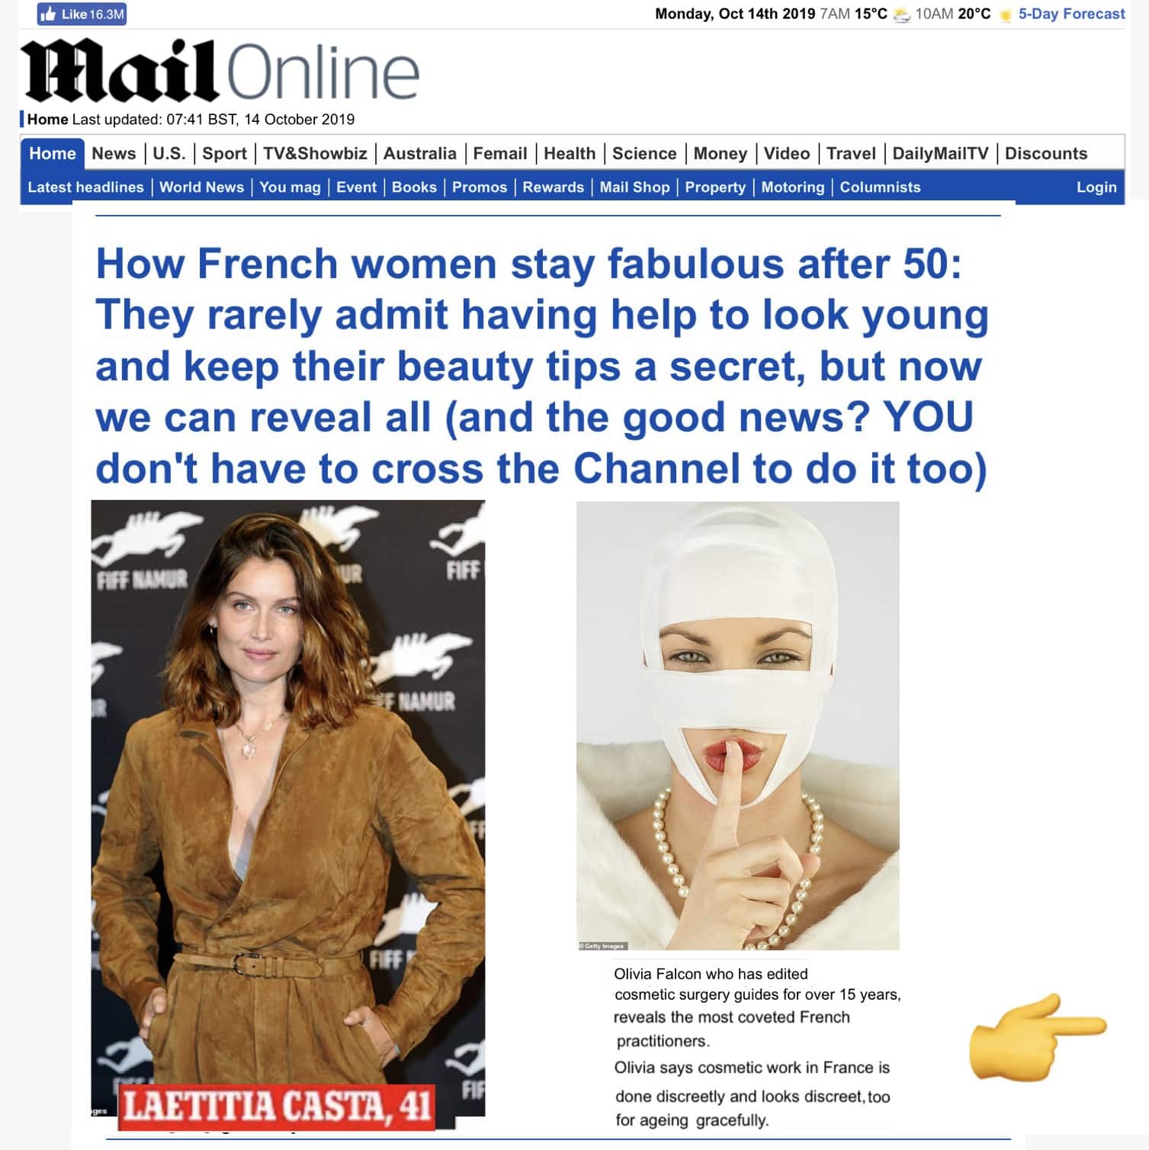Go to the Femail section
The image size is (1149, 1150).
click(499, 153)
